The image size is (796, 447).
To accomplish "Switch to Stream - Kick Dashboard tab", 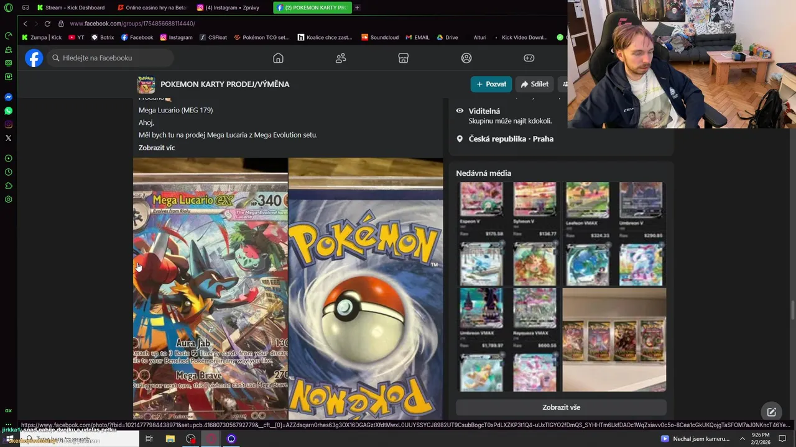I will [x=70, y=7].
